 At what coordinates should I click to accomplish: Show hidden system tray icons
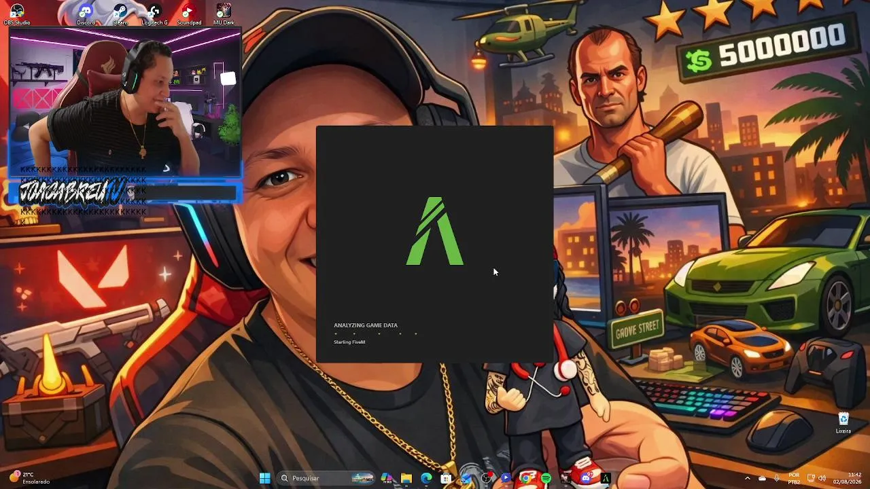click(748, 478)
